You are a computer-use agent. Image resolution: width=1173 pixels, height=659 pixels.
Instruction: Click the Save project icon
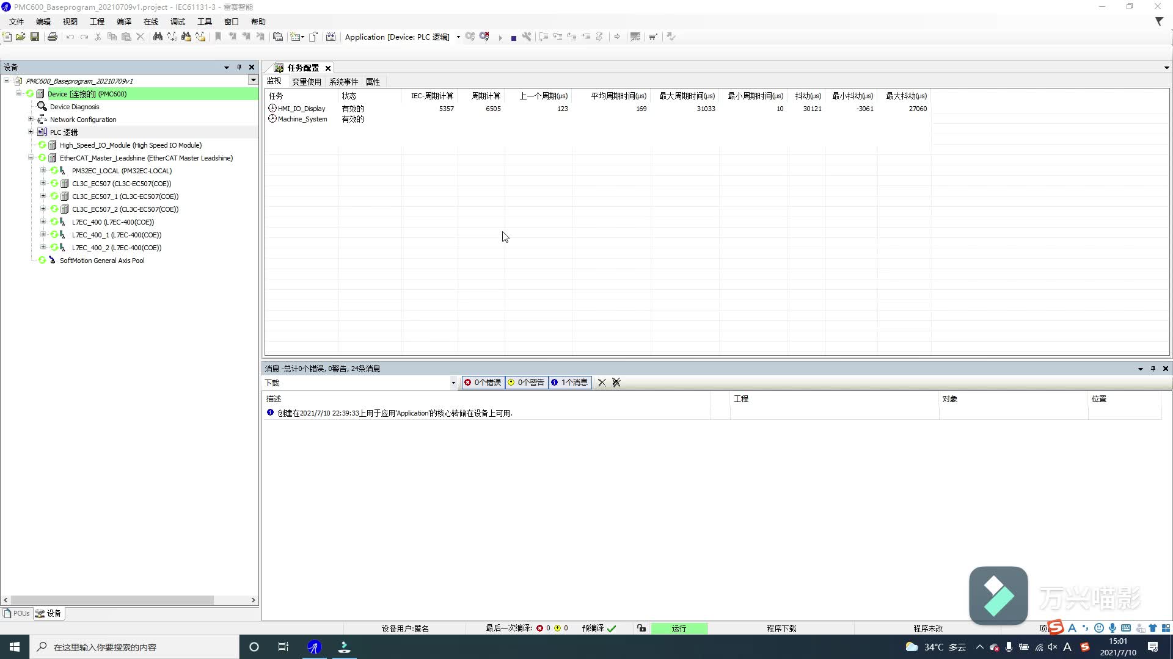35,37
